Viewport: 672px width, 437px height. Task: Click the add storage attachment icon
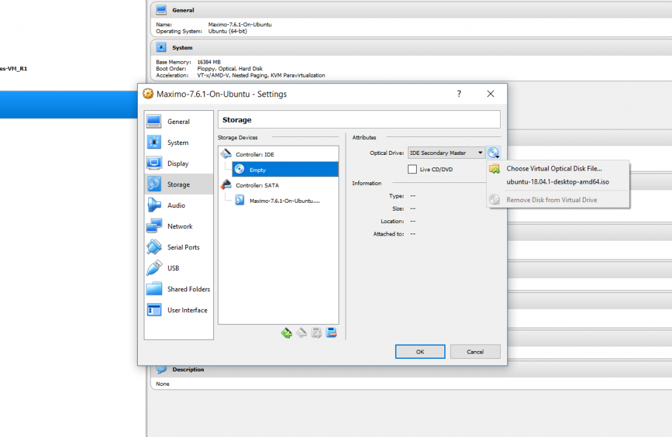[x=317, y=333]
